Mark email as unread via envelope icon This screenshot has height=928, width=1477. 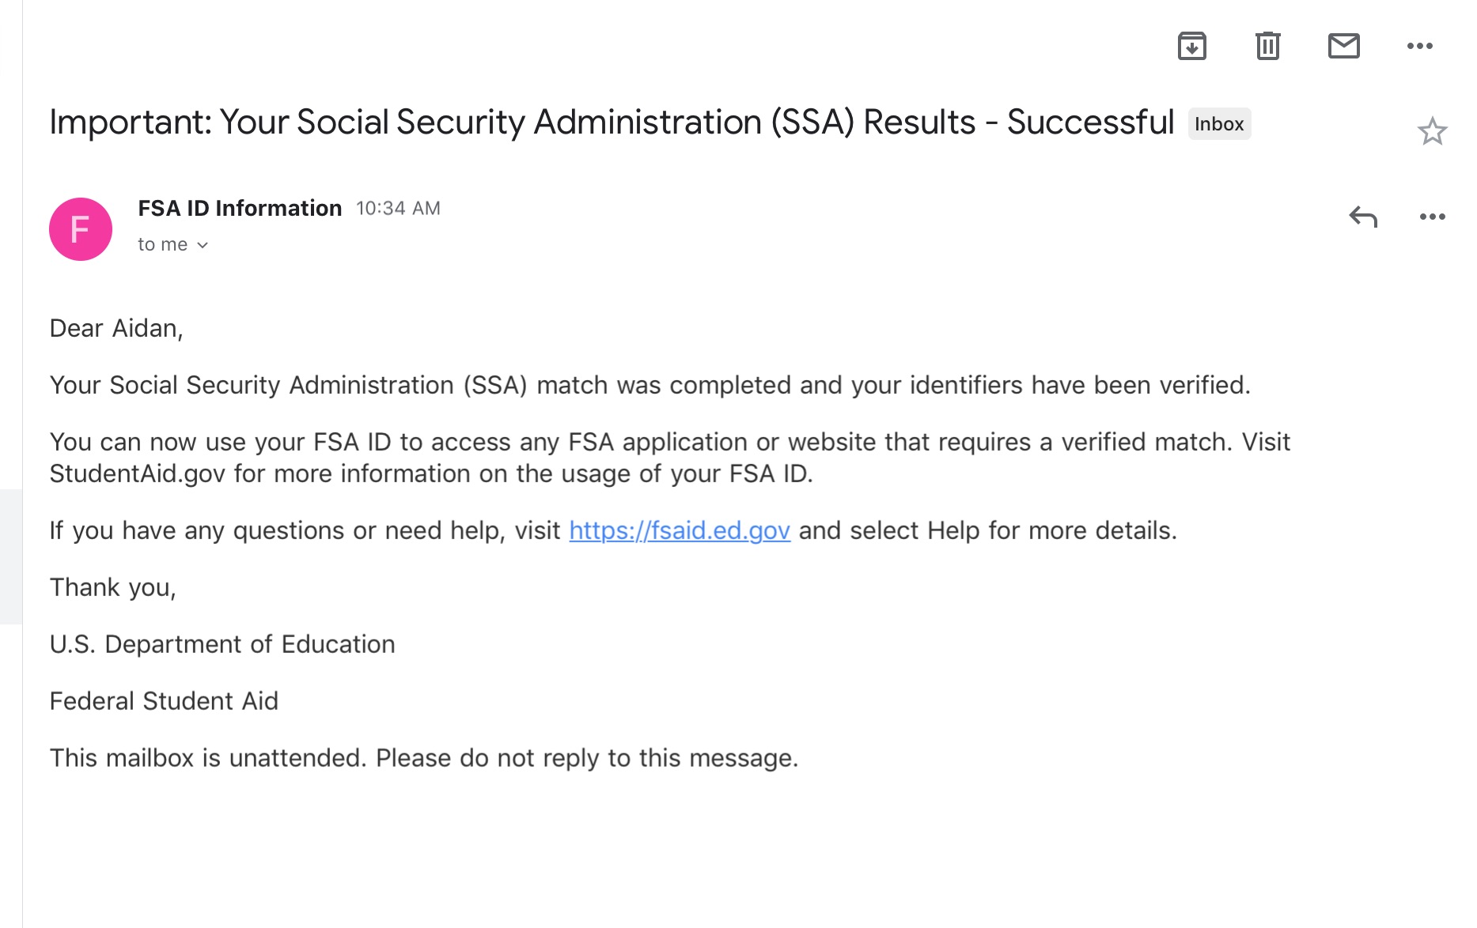[x=1343, y=46]
